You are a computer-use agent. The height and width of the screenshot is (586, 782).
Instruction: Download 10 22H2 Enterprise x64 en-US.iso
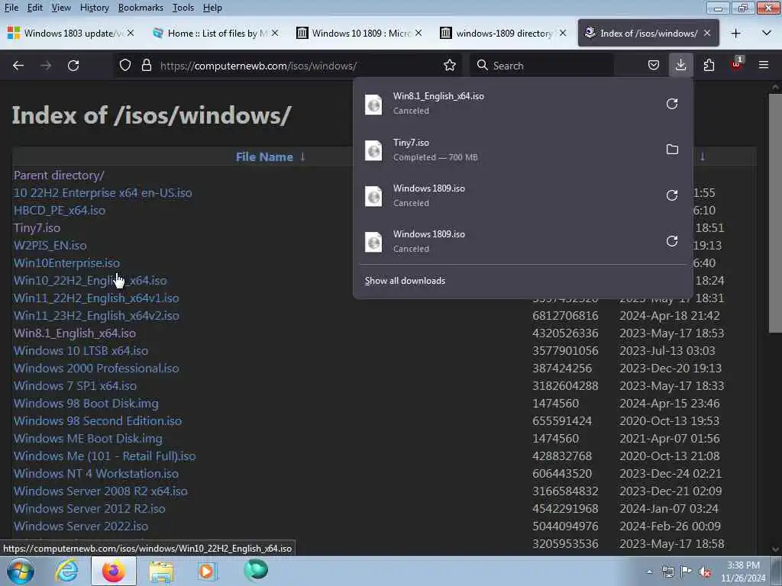pos(103,193)
